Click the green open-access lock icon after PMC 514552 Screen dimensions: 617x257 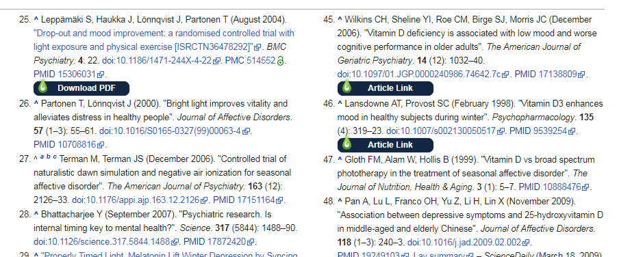click(x=281, y=61)
